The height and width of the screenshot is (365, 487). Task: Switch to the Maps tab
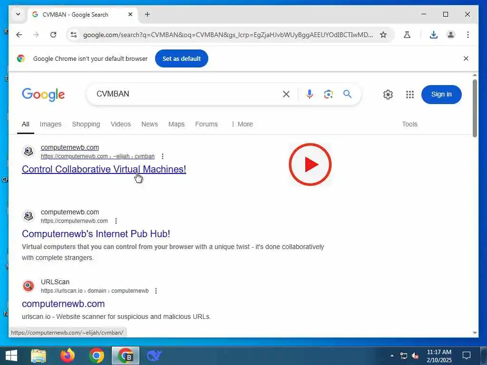pyautogui.click(x=176, y=124)
